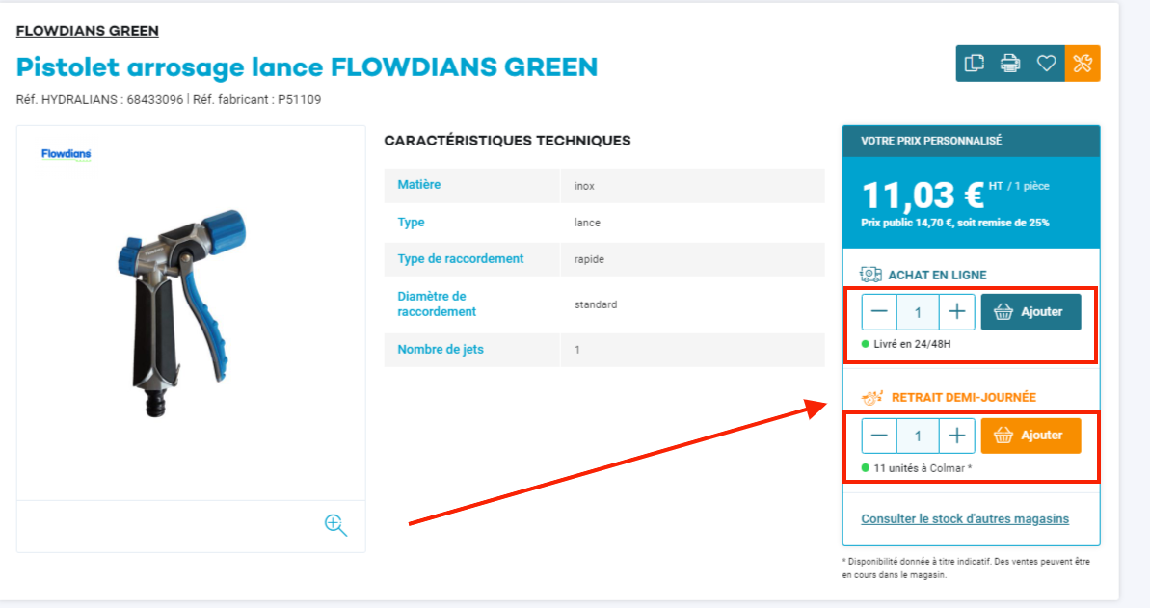
Task: Decrease online purchase quantity with minus
Action: click(x=878, y=311)
